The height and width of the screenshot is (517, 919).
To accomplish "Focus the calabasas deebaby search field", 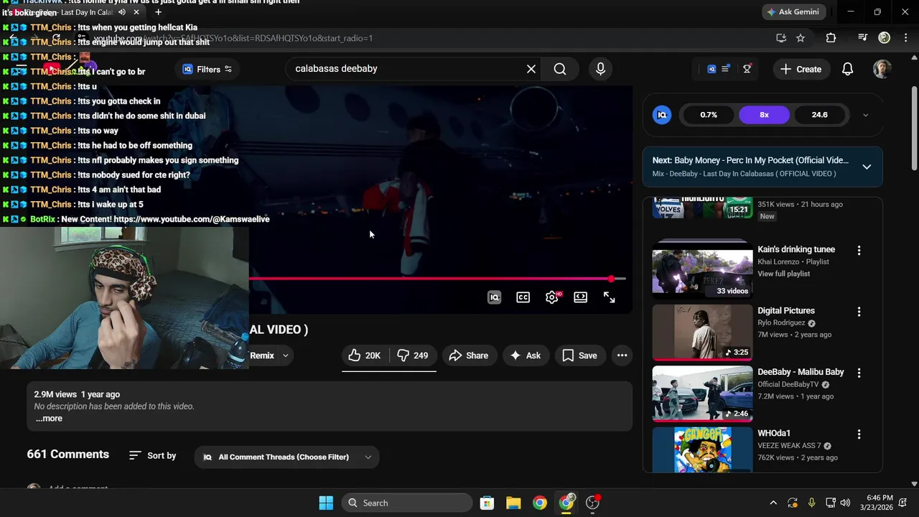I will 406,69.
